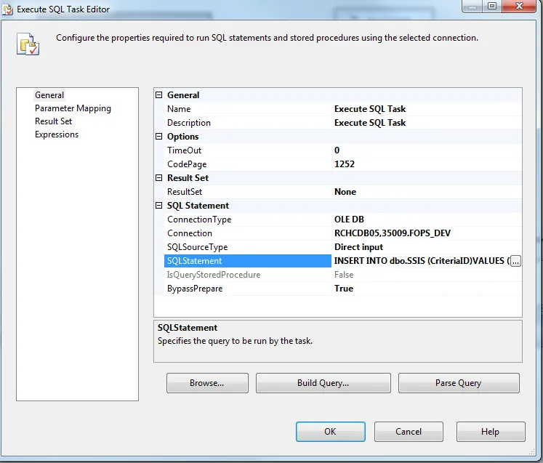Select the CodePage property label
The image size is (543, 463).
tap(187, 164)
